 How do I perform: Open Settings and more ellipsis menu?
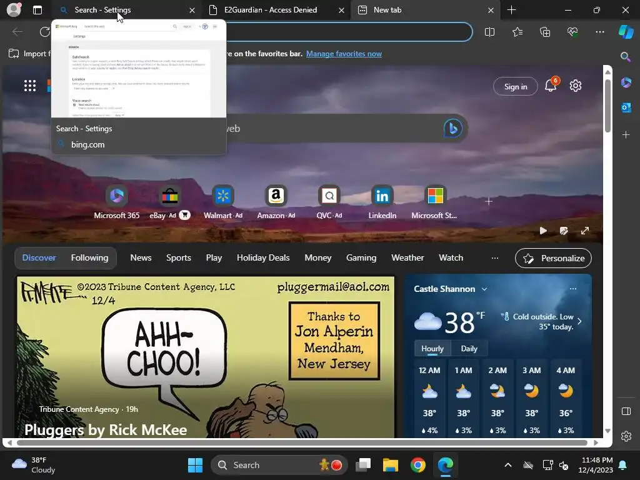[599, 32]
